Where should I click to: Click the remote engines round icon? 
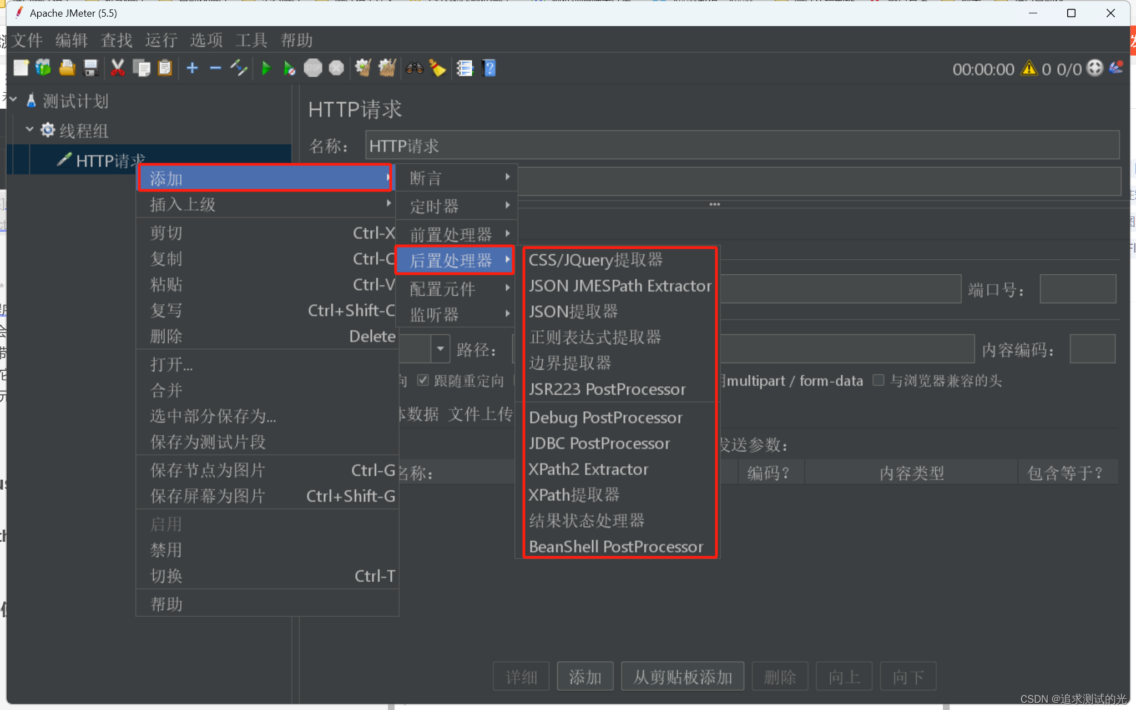coord(1094,68)
